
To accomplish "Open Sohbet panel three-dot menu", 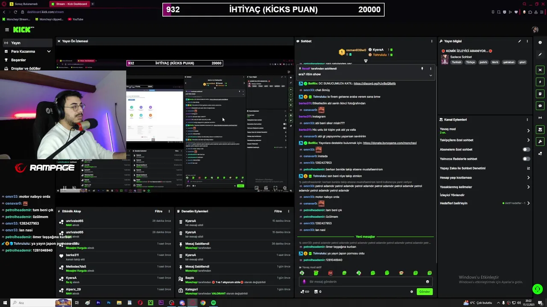I will click(x=432, y=41).
